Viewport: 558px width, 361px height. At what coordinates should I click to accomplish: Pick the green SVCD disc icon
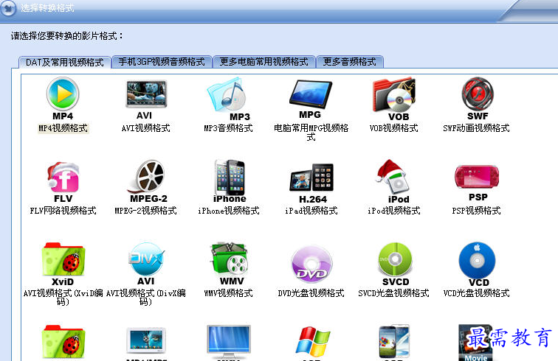click(394, 260)
